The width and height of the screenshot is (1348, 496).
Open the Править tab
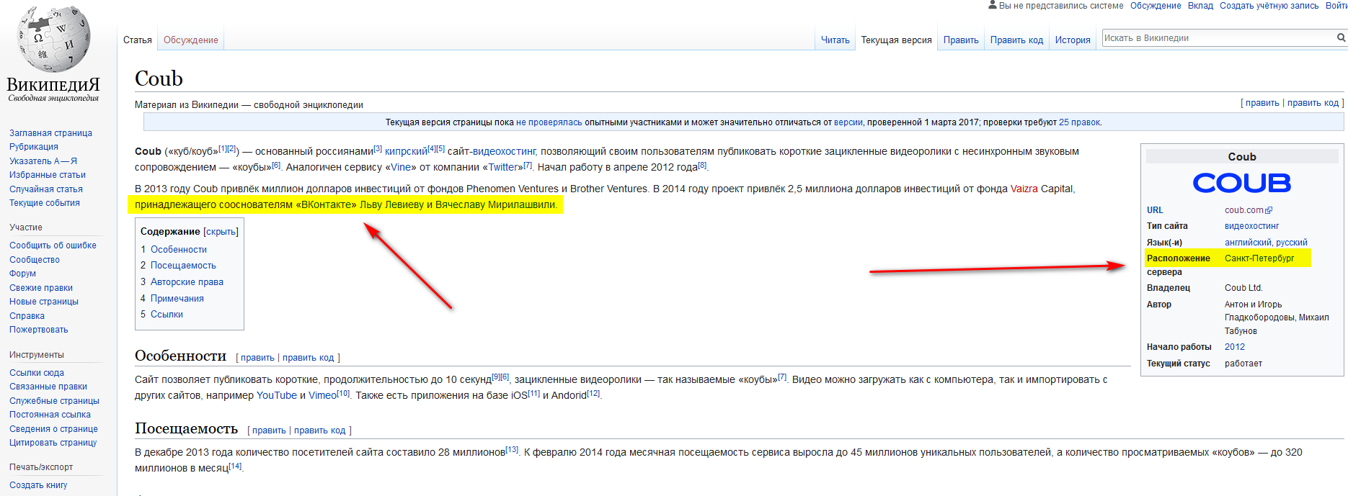click(x=961, y=40)
